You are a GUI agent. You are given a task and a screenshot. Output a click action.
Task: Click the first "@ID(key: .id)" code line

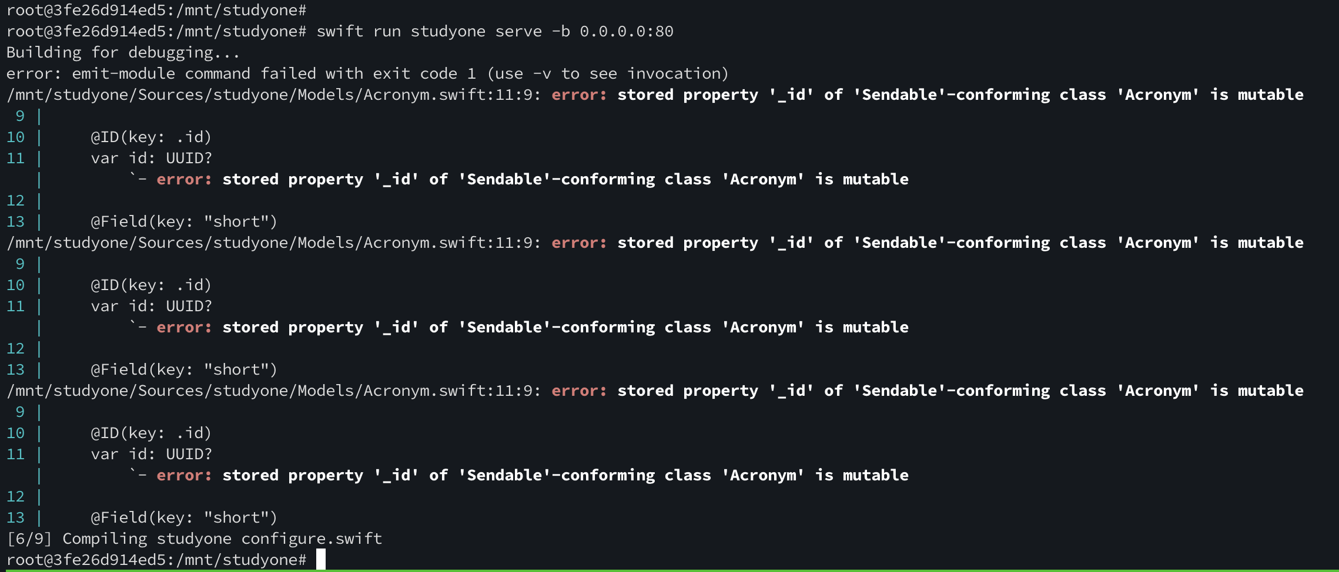150,137
